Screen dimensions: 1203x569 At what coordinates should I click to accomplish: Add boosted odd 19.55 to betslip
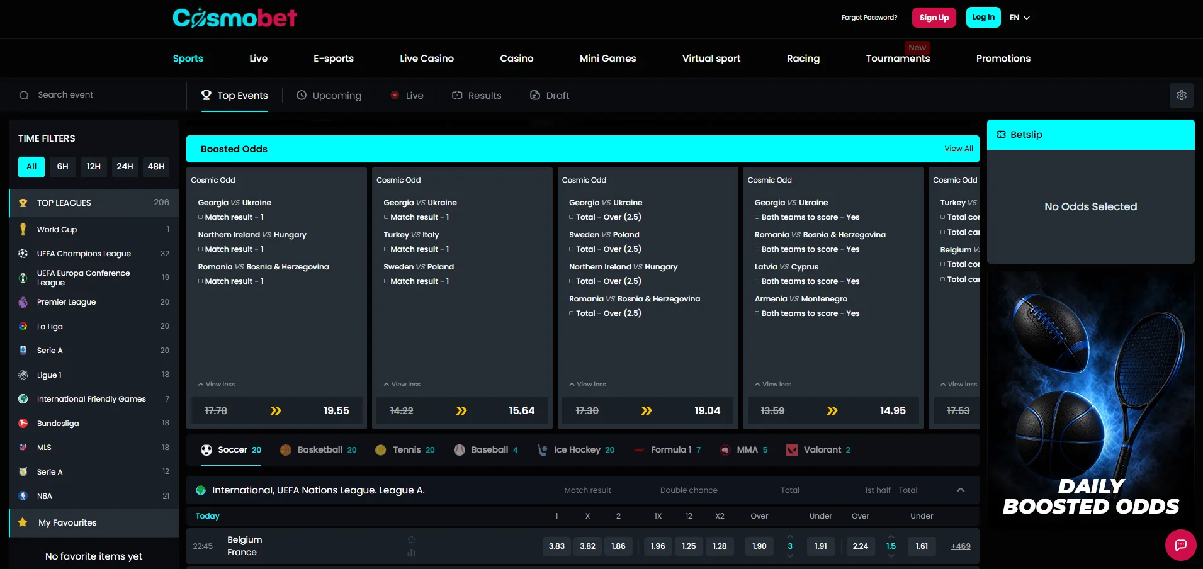click(x=336, y=410)
